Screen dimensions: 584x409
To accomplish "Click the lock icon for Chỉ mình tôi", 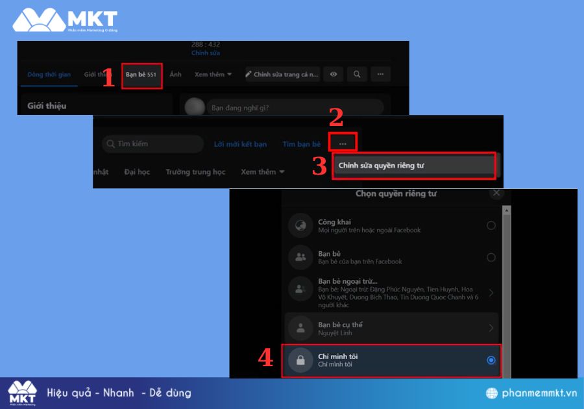I will click(300, 360).
